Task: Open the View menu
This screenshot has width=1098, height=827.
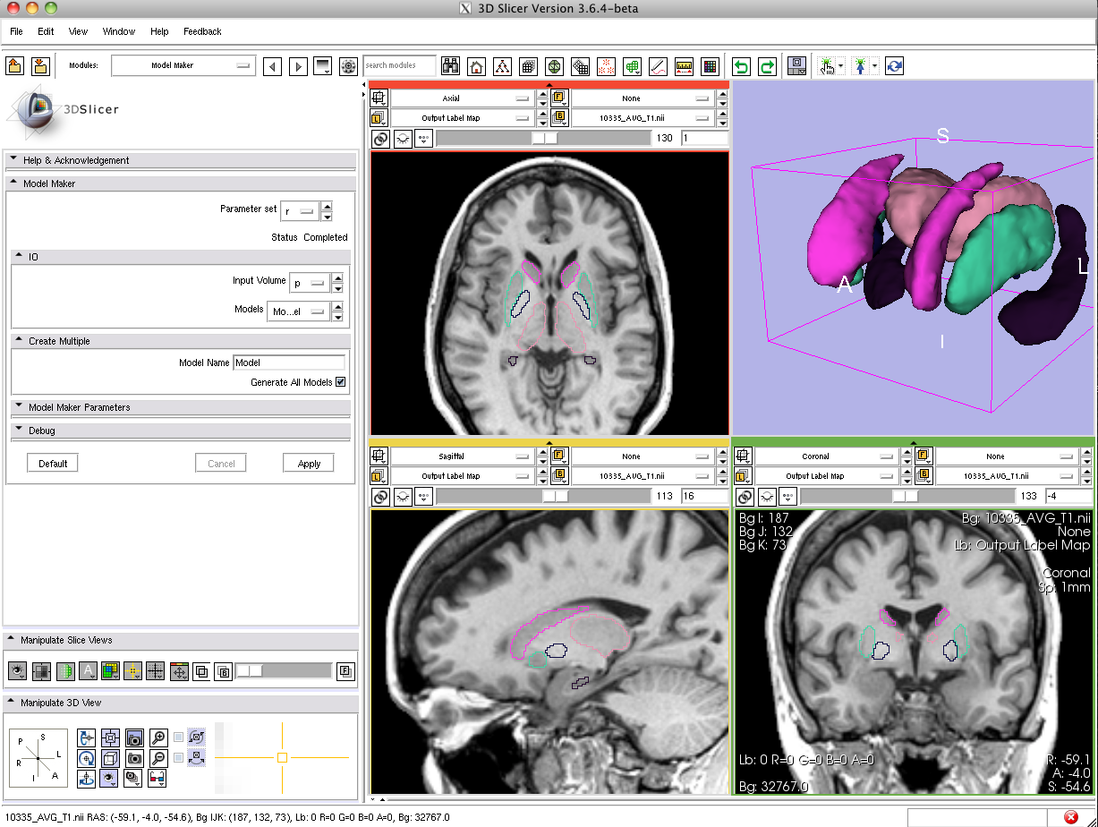Action: pos(79,31)
